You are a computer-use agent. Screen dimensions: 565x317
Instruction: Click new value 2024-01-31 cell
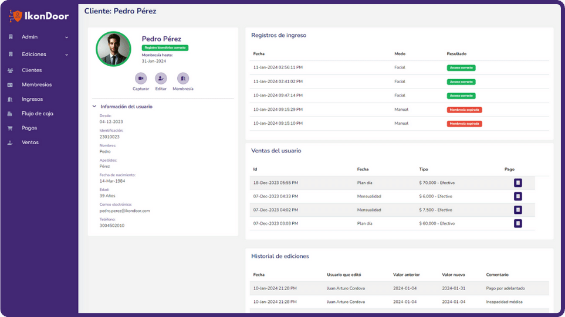point(454,288)
